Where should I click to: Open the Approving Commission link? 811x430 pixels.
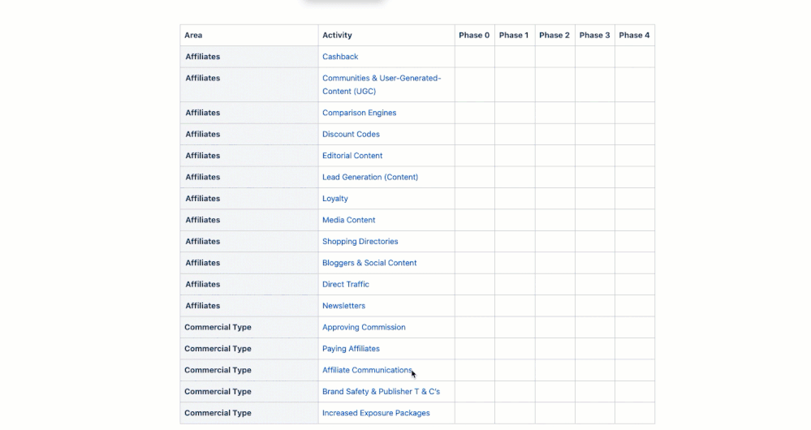pos(364,327)
